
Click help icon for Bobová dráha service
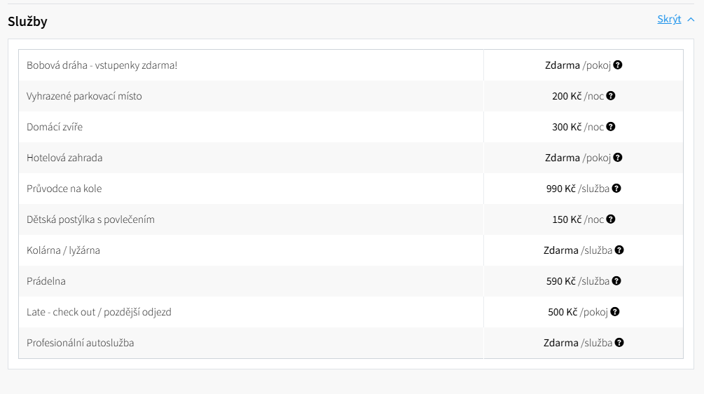(x=618, y=65)
